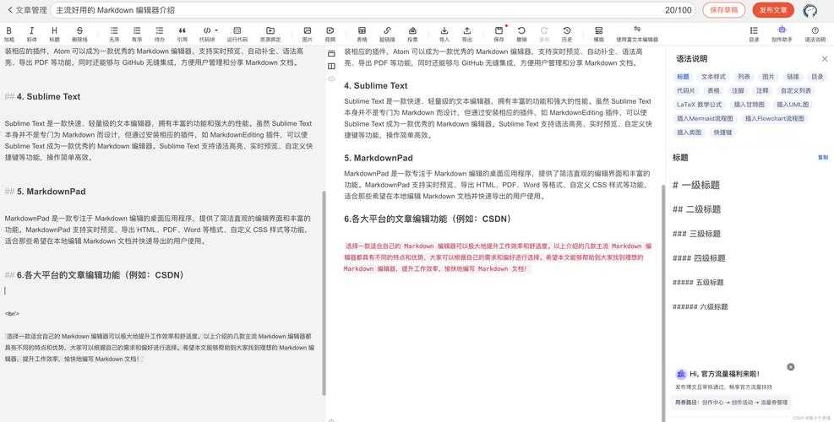
Task: Place cursor in '## 5. MarkdownPad' editor line
Action: tap(46, 192)
